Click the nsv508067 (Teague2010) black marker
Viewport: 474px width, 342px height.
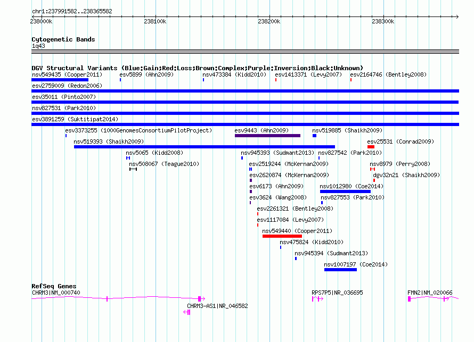133,169
